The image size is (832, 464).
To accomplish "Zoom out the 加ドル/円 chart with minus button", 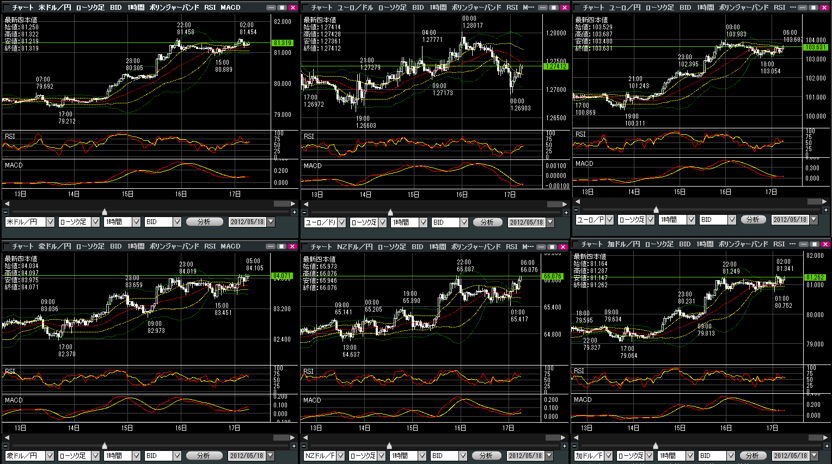I will tap(576, 446).
